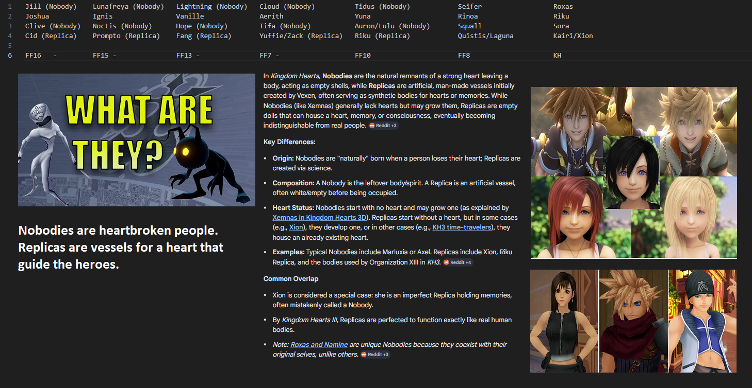Place cursor on "Lightning (Nobody)"
Viewport: 752px width, 388px height.
click(211, 7)
